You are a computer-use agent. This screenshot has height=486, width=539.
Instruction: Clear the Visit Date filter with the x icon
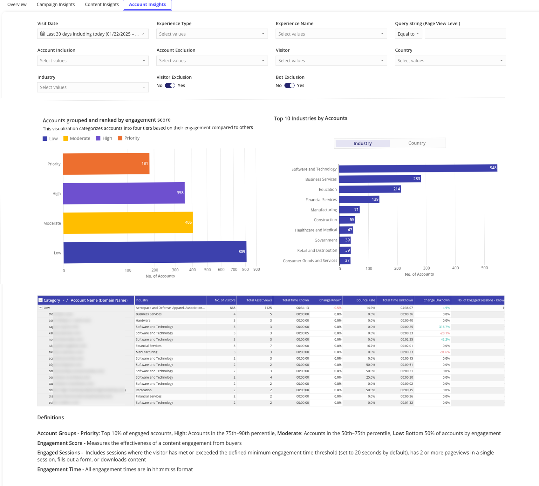pyautogui.click(x=143, y=34)
